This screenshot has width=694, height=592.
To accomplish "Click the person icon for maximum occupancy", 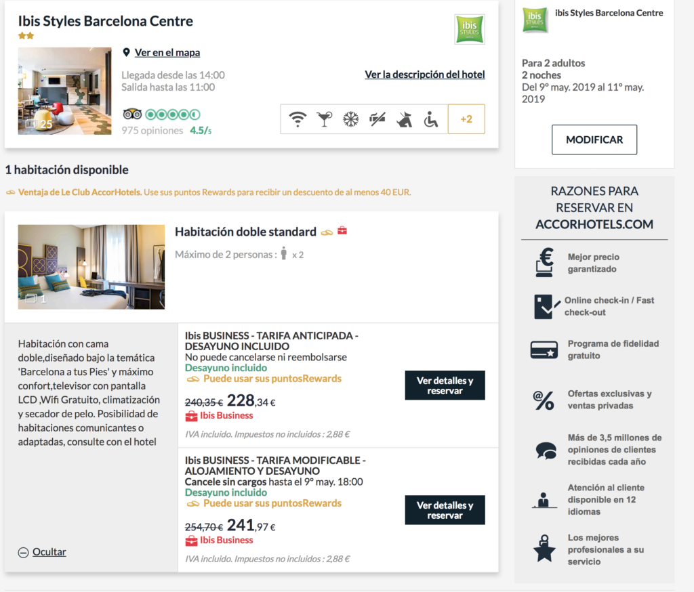I will tap(284, 253).
